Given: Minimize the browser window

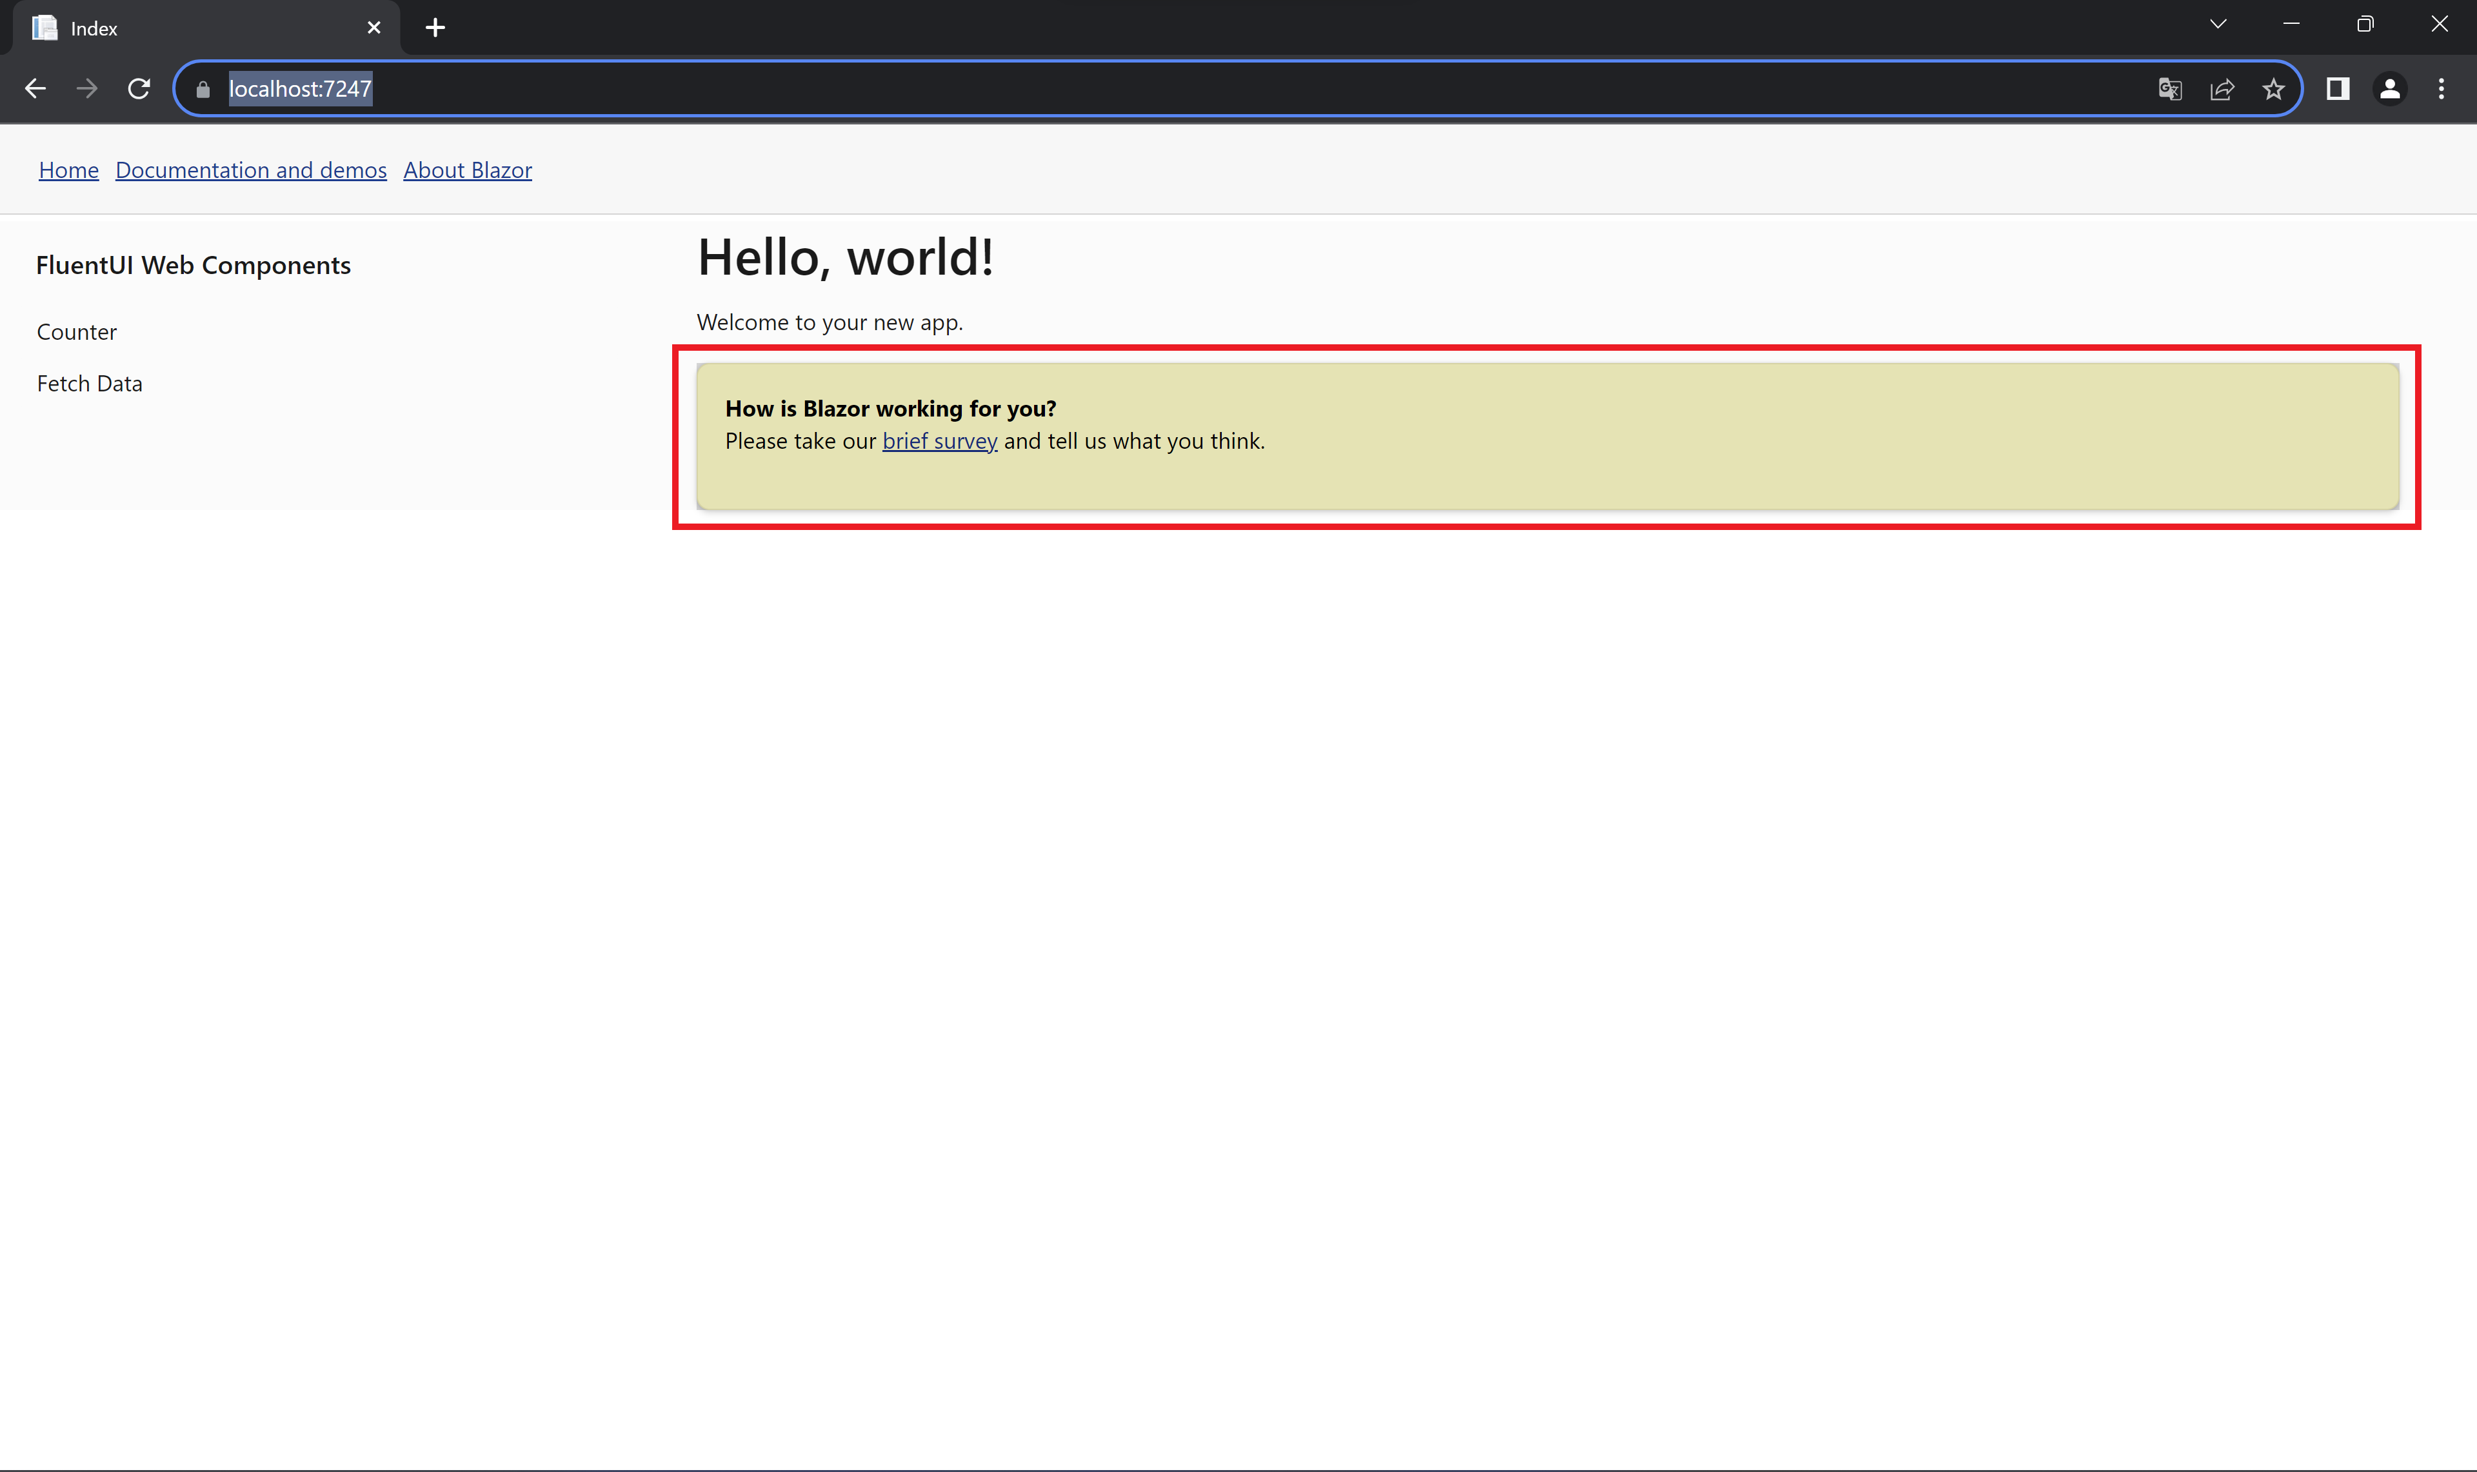Looking at the screenshot, I should 2291,24.
